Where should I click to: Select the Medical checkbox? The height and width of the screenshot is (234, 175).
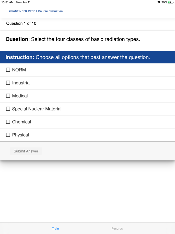tap(8, 96)
